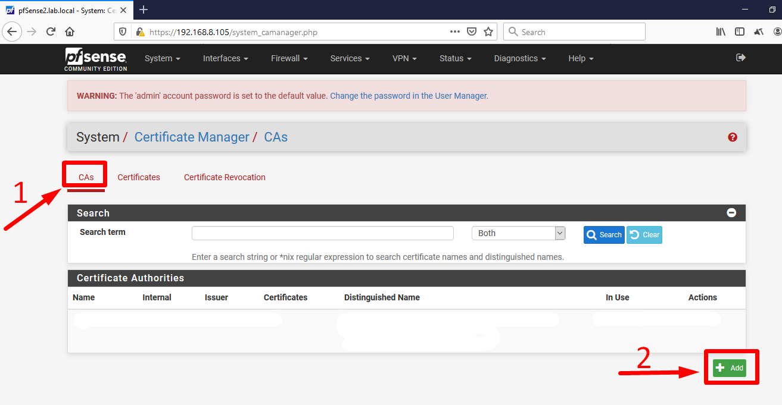Open a new browser tab with plus

[x=144, y=10]
